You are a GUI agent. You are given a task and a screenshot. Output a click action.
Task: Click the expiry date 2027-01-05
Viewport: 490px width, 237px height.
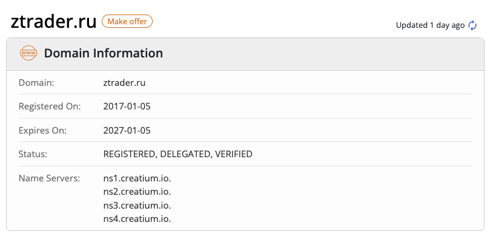pyautogui.click(x=127, y=131)
